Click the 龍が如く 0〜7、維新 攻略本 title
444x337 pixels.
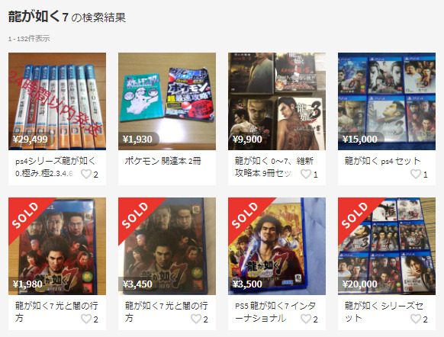[x=274, y=167]
